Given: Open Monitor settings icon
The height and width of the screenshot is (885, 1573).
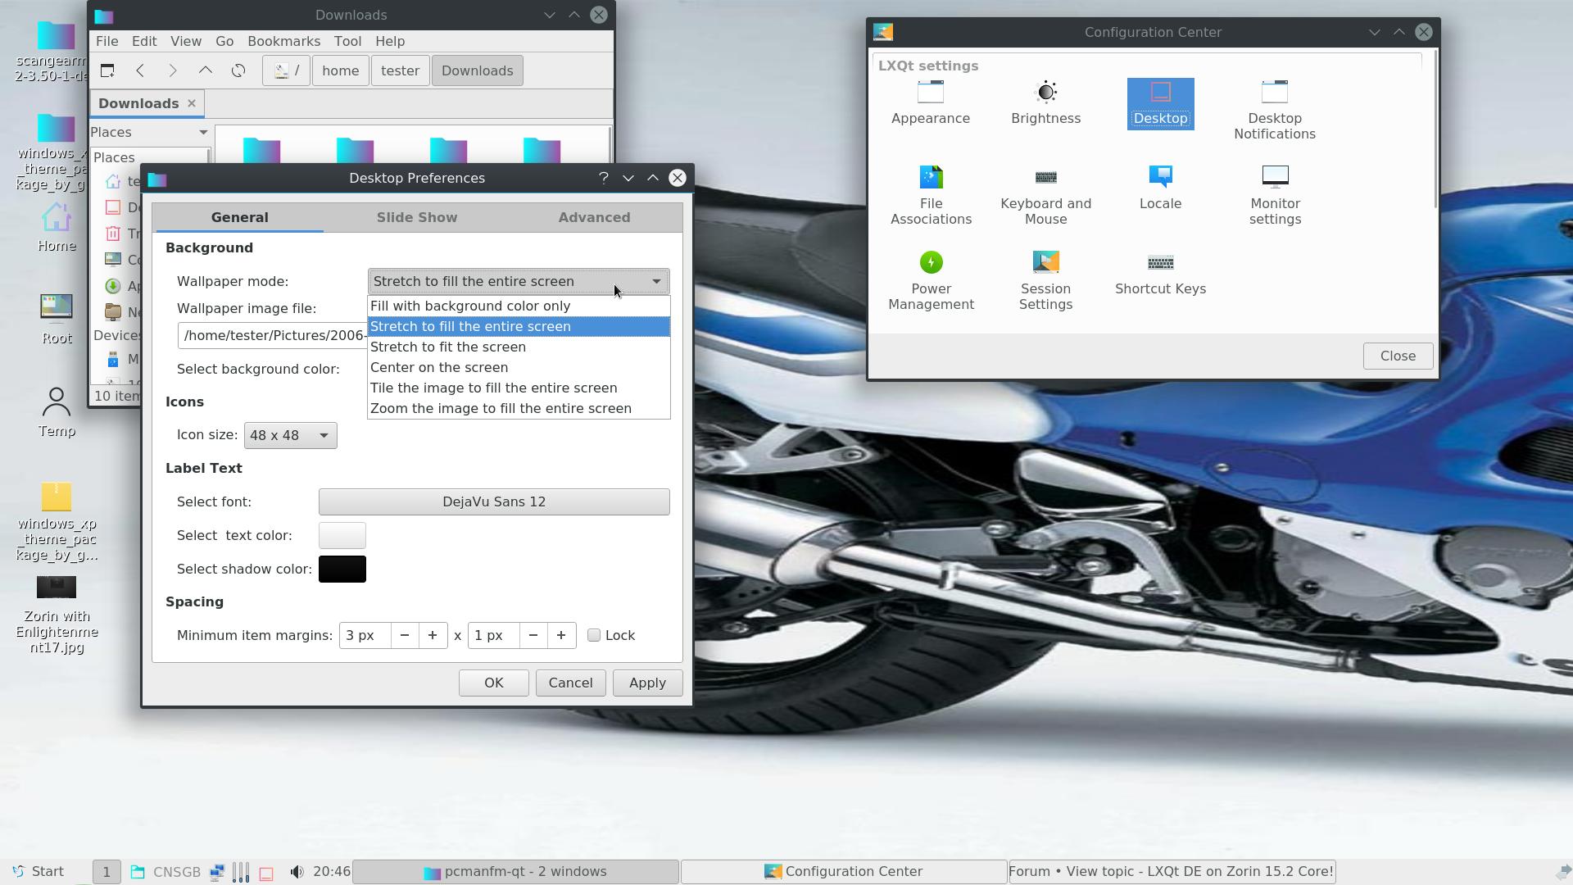Looking at the screenshot, I should coord(1274,193).
